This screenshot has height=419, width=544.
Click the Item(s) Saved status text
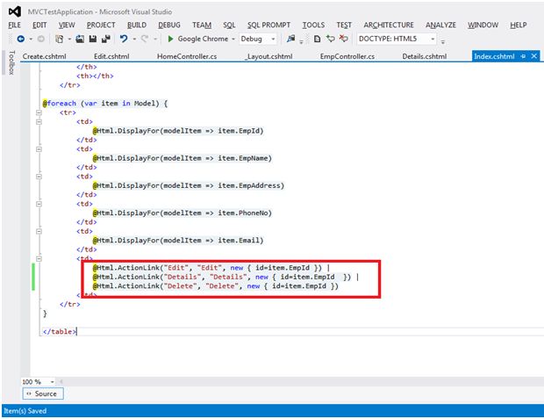tap(25, 411)
